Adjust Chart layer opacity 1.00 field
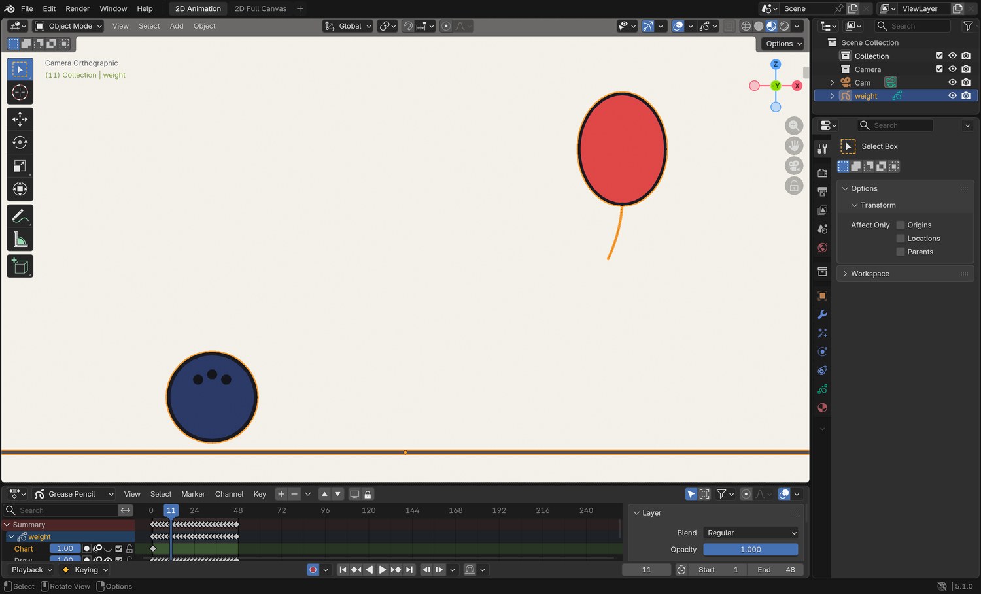This screenshot has height=594, width=981. click(x=65, y=549)
